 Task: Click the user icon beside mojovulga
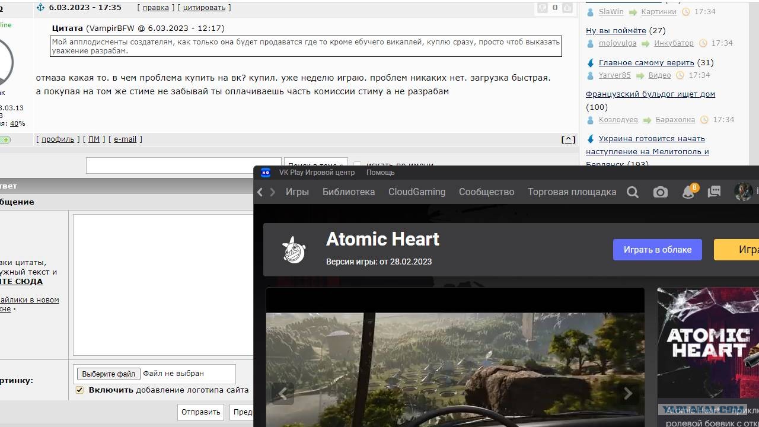click(590, 43)
